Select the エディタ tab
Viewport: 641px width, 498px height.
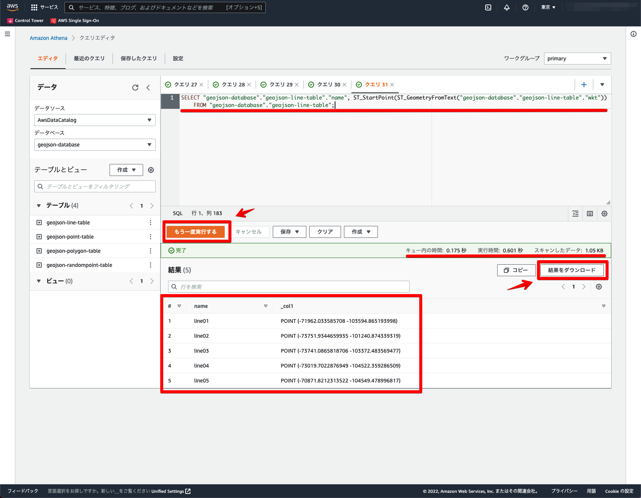48,59
